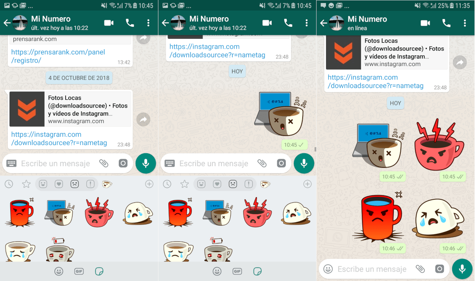Start video call in left chat screen
Viewport: 475px width, 281px height.
point(109,23)
